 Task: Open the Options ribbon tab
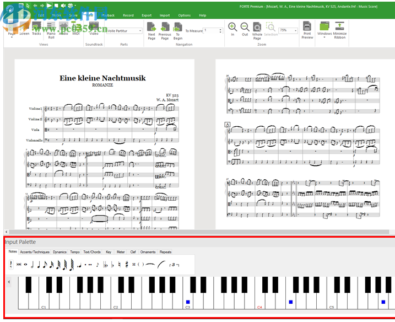(185, 15)
